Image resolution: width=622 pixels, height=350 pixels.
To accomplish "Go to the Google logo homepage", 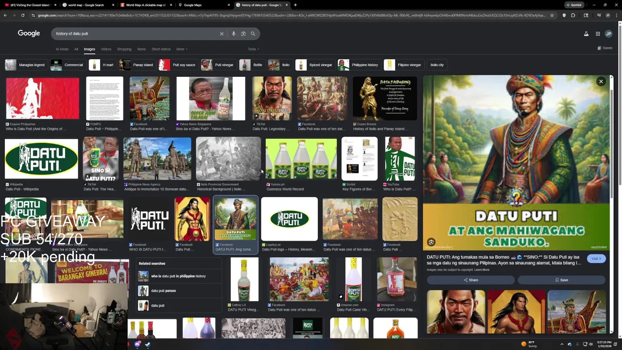I will (x=29, y=33).
